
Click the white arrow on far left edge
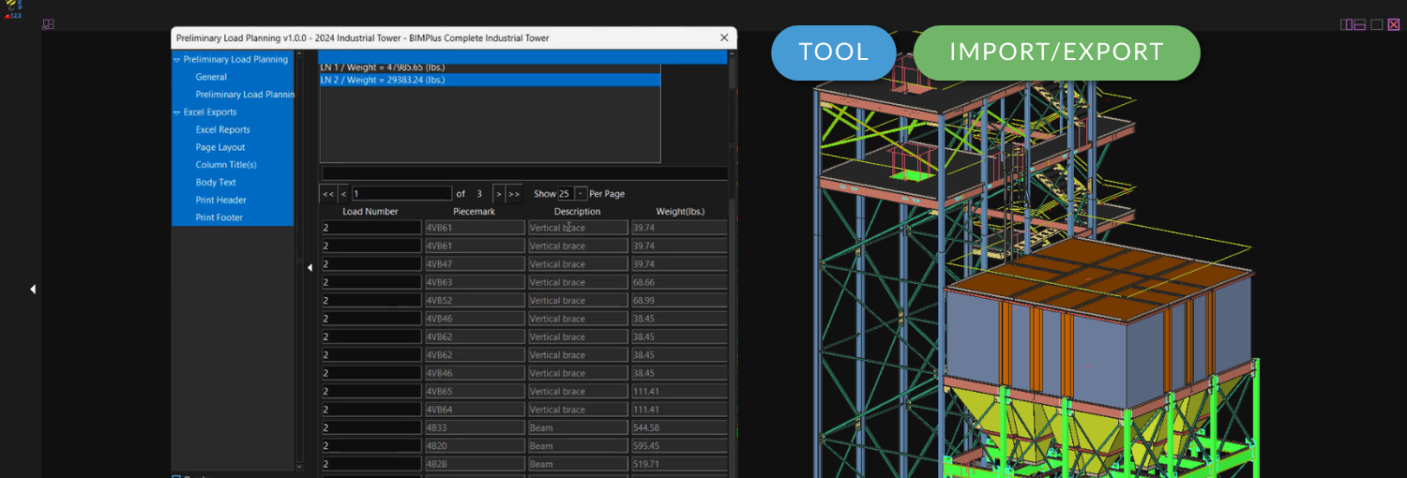point(33,290)
